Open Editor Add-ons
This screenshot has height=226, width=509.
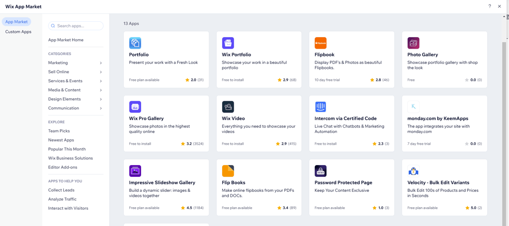(63, 167)
